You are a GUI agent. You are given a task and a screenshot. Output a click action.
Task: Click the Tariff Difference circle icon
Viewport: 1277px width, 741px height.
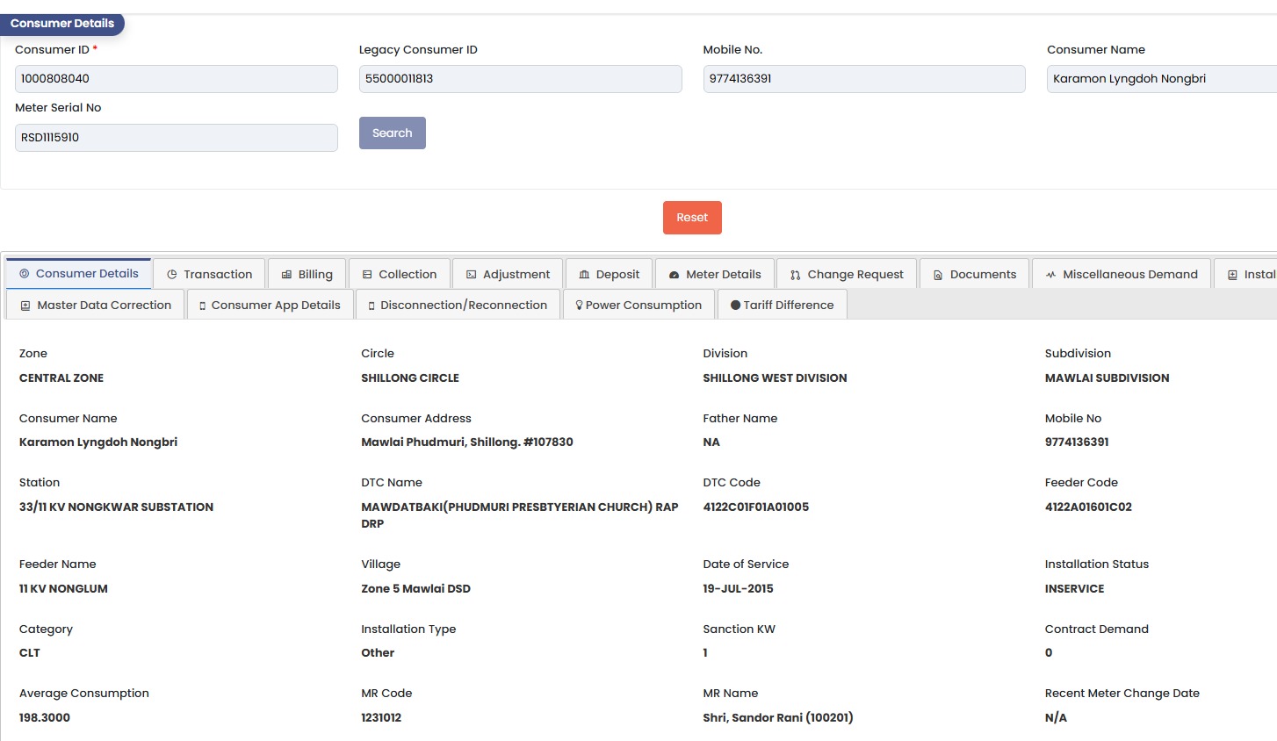[x=735, y=306]
